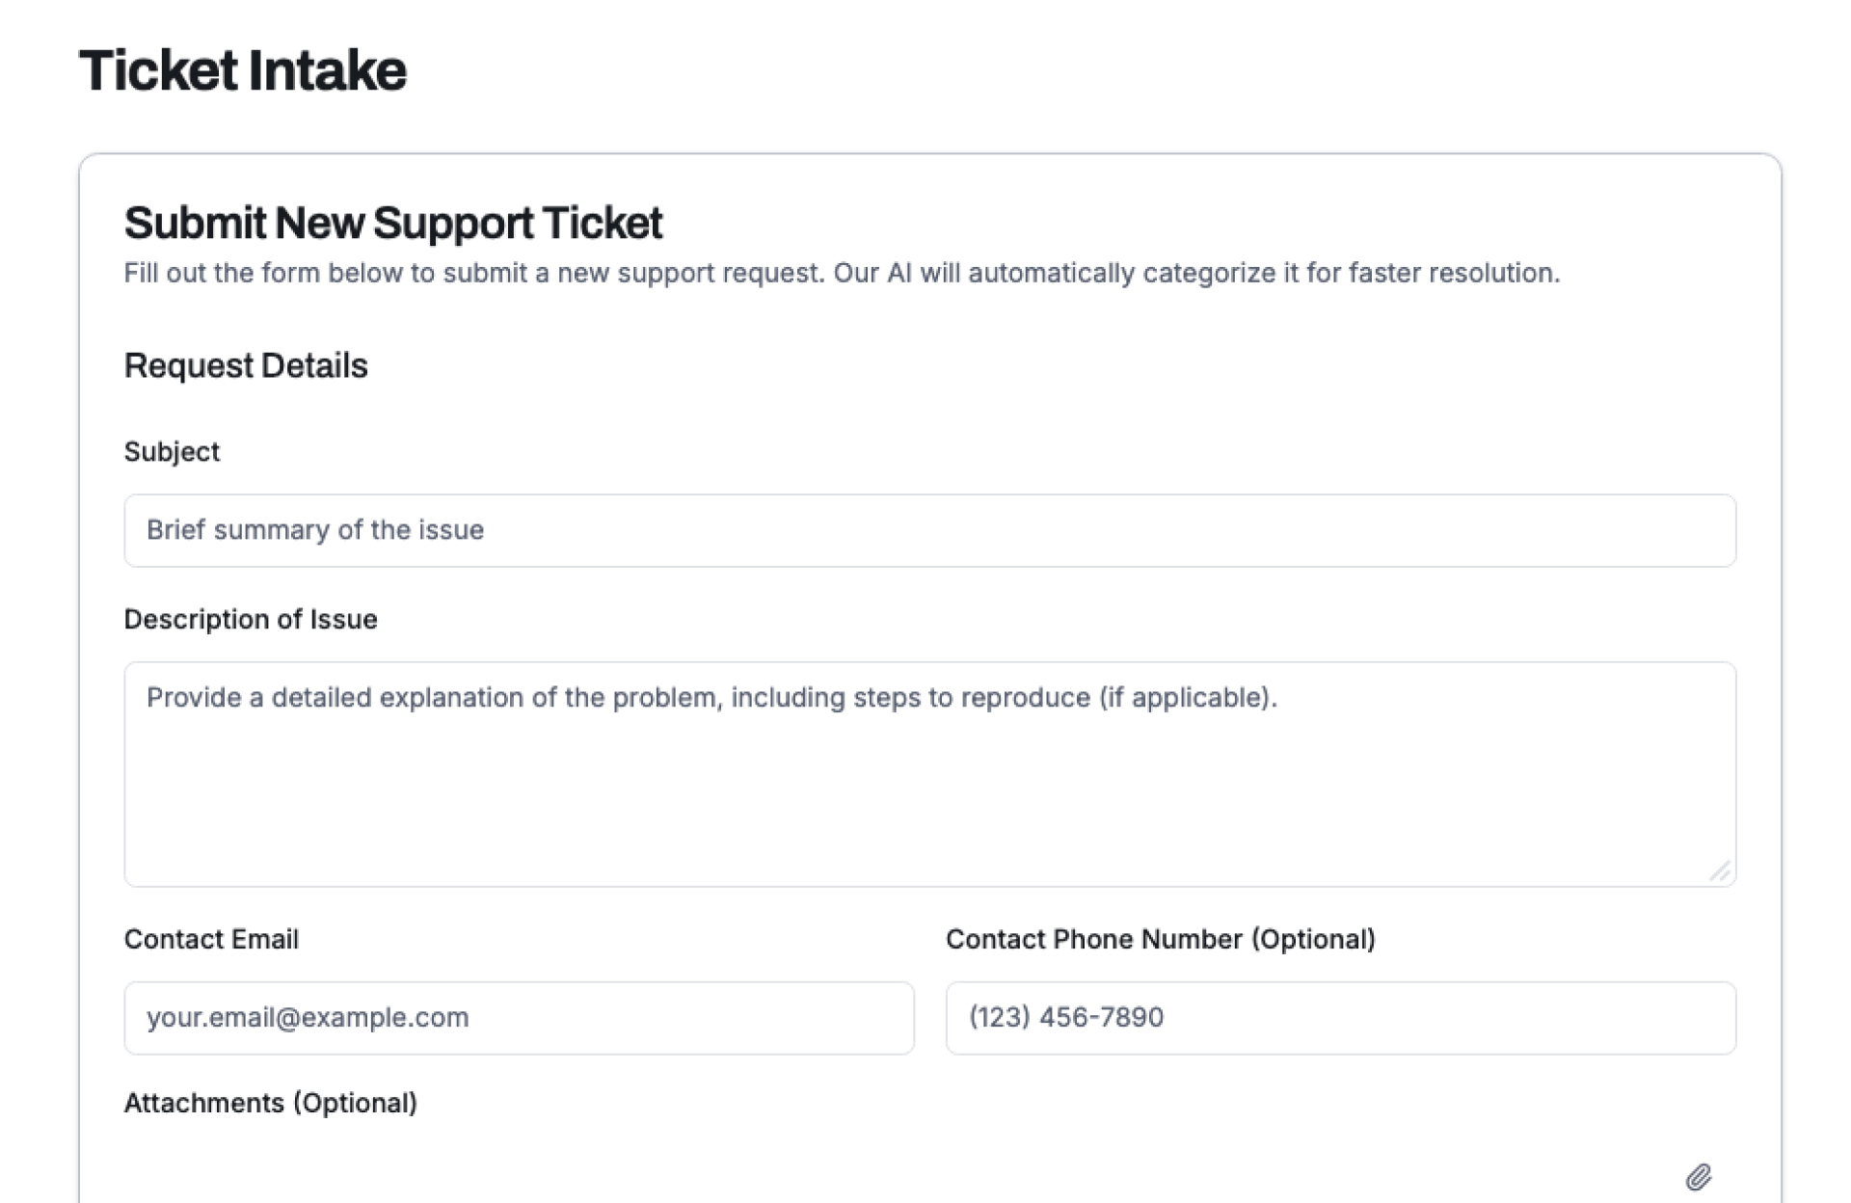Click the form's "Fill out the form" subtitle
1851x1203 pixels.
coord(841,273)
